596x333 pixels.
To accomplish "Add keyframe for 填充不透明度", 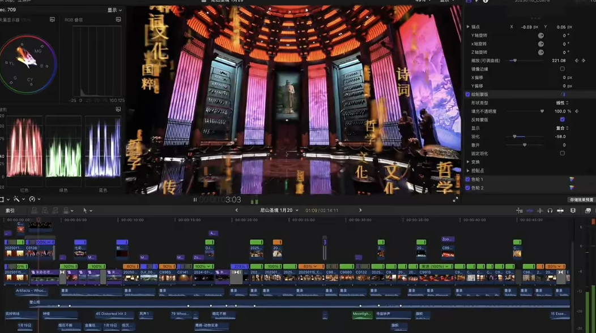I will [x=577, y=111].
